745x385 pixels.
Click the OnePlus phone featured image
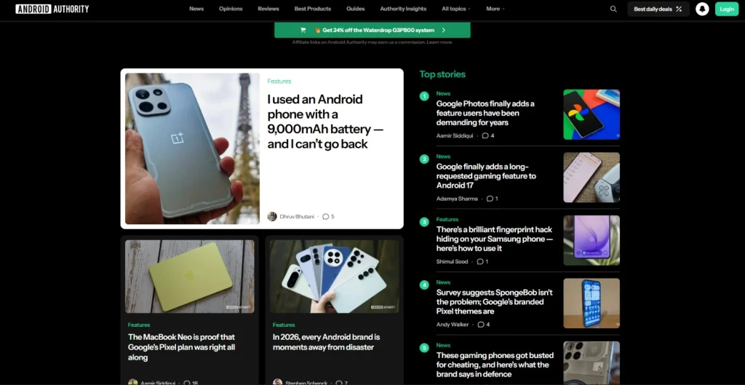pos(192,148)
